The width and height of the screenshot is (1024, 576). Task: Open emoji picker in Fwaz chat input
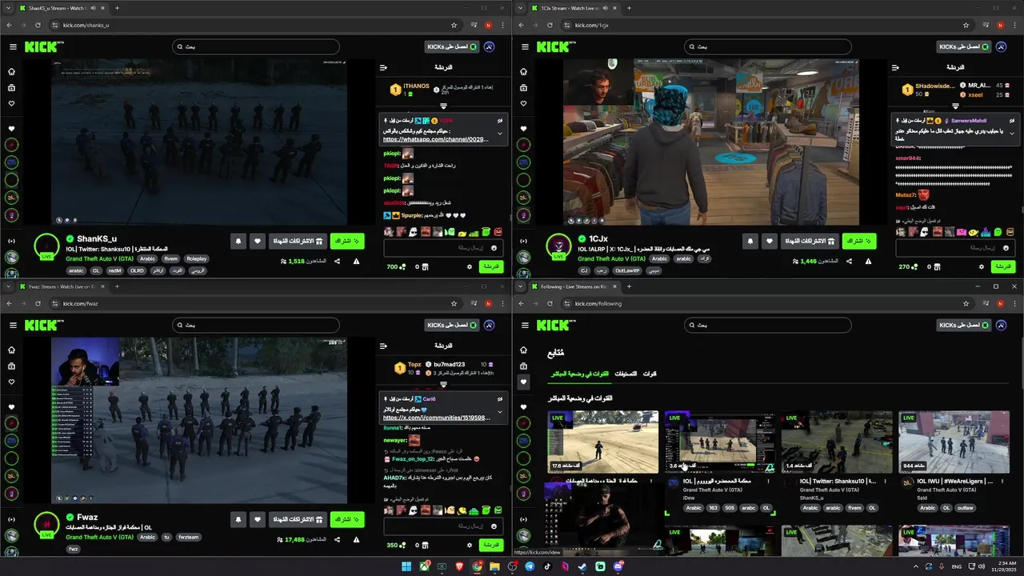point(494,526)
